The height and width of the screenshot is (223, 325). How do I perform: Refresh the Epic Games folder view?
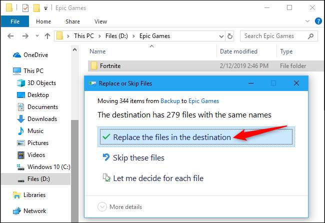tap(230, 36)
